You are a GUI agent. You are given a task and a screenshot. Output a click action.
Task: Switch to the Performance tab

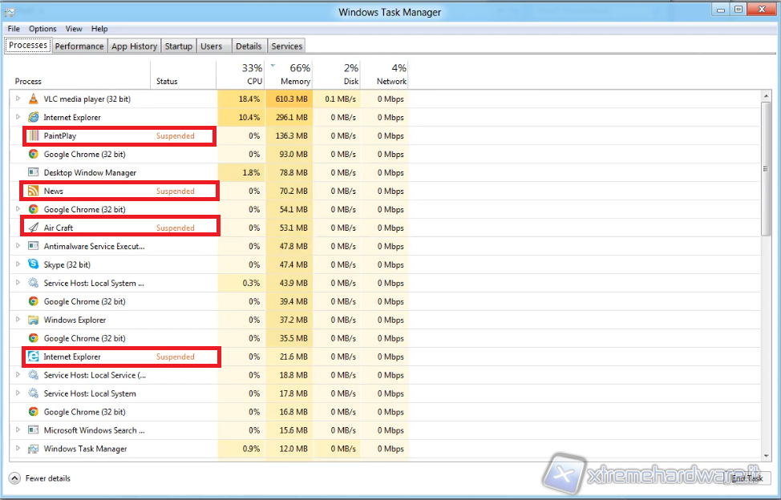coord(79,46)
